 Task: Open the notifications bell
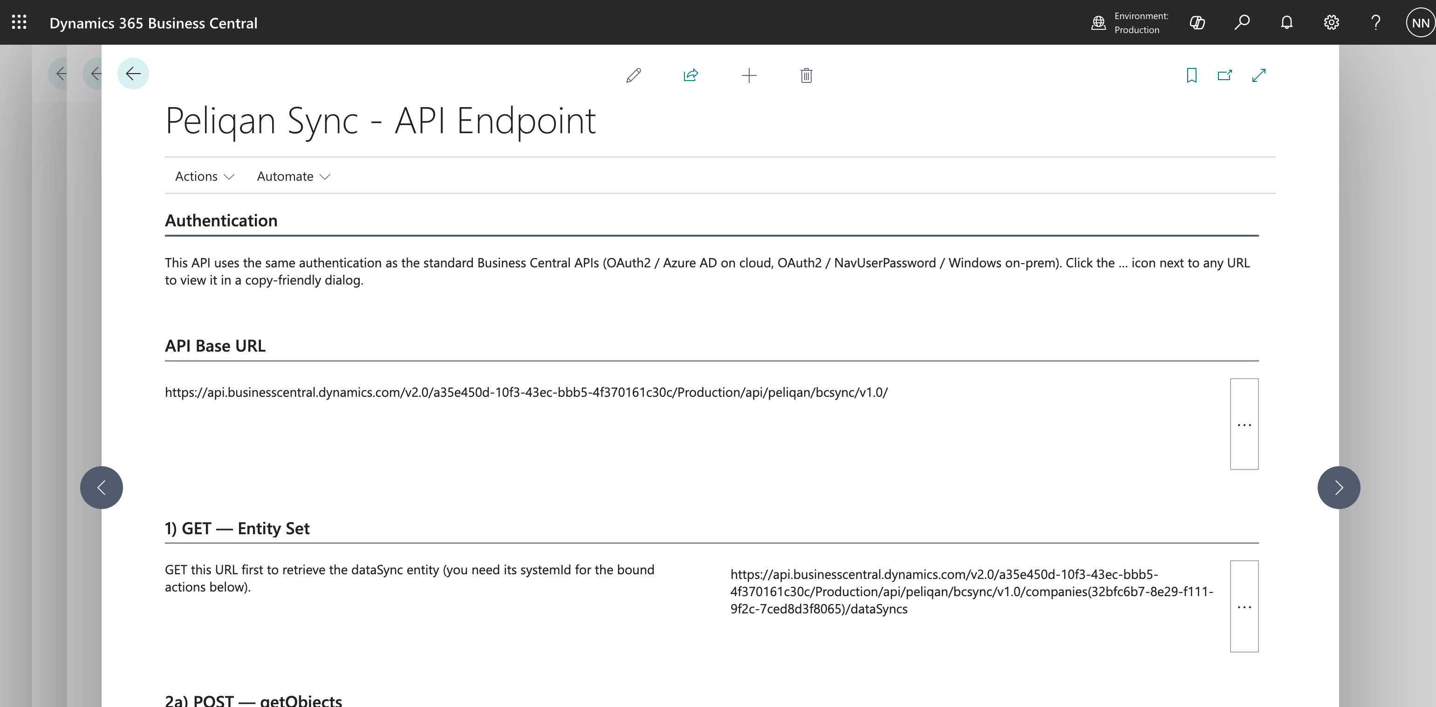click(1286, 23)
